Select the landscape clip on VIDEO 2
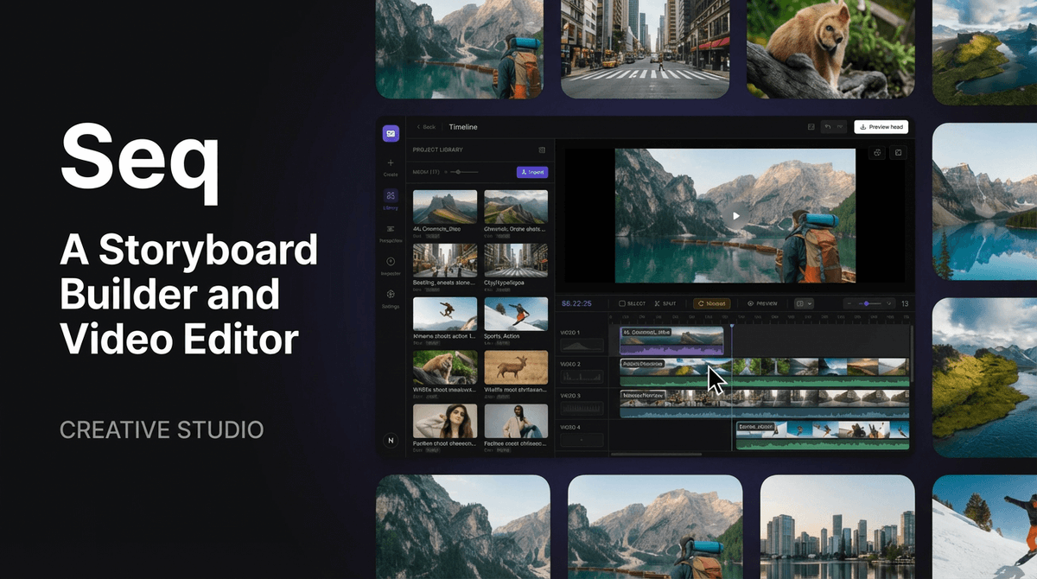The width and height of the screenshot is (1037, 579). click(765, 372)
